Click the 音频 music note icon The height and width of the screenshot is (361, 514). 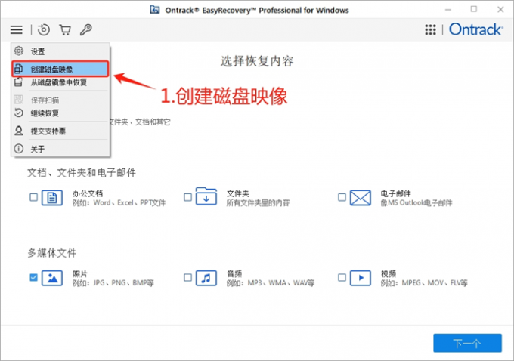coord(206,278)
